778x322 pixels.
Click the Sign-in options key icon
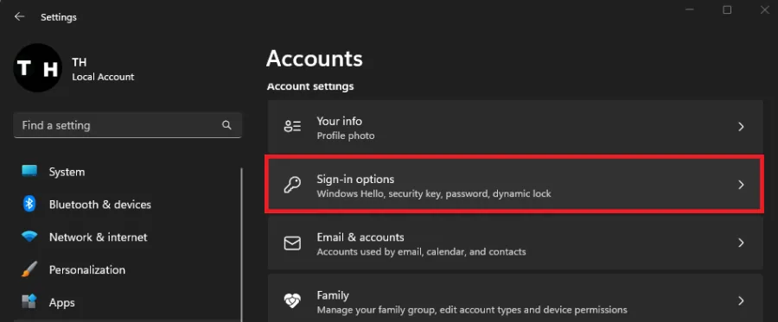pos(292,185)
